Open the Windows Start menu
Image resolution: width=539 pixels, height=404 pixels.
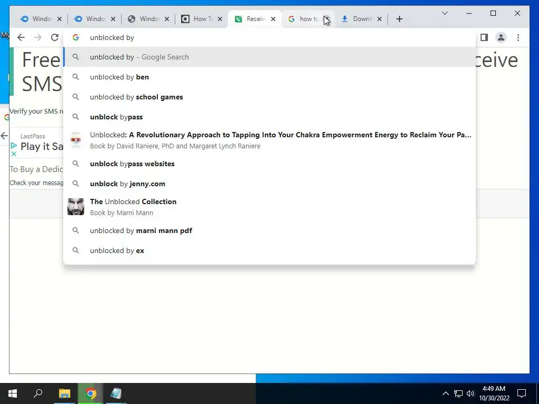13,393
